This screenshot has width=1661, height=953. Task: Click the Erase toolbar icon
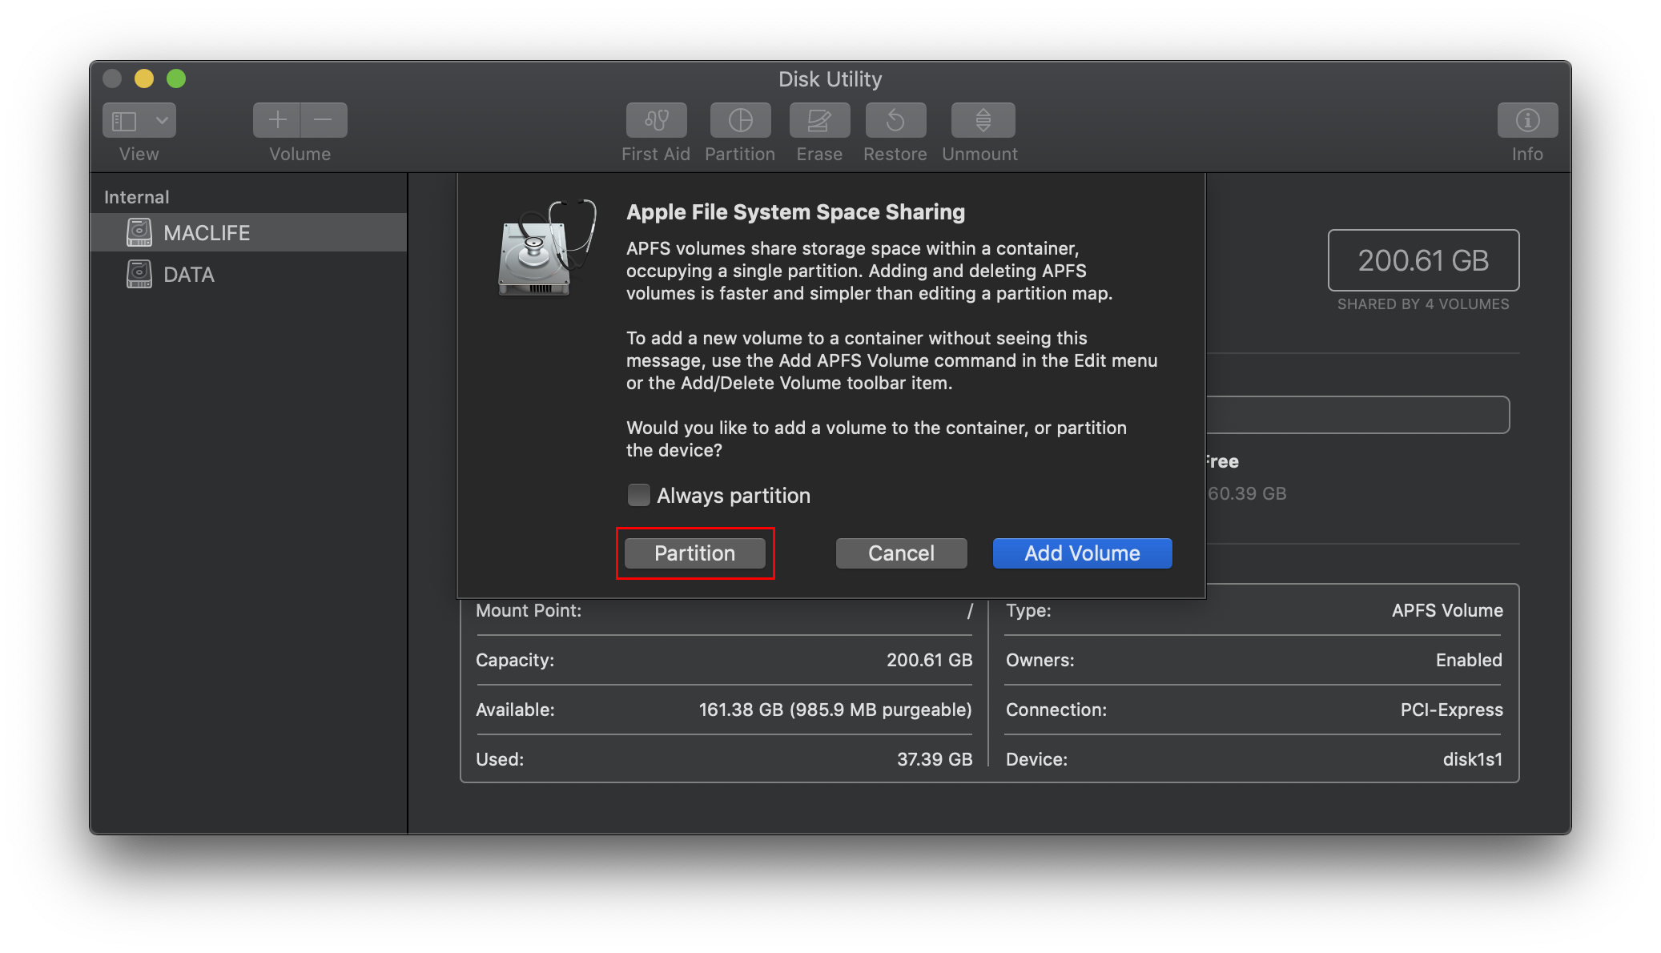[818, 120]
